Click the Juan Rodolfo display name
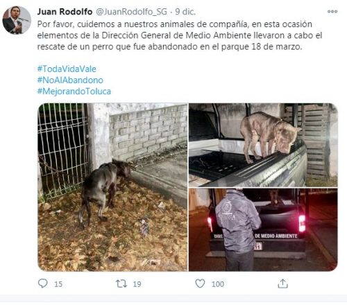347x305 pixels. click(65, 12)
